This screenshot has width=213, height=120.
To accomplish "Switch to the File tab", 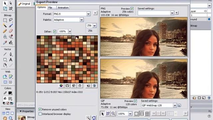I will (x=50, y=8).
